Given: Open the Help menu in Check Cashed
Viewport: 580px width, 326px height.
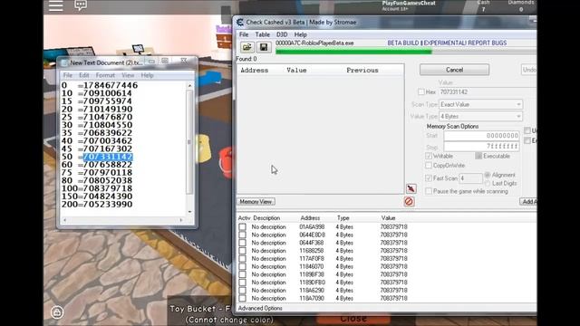Looking at the screenshot, I should (300, 34).
